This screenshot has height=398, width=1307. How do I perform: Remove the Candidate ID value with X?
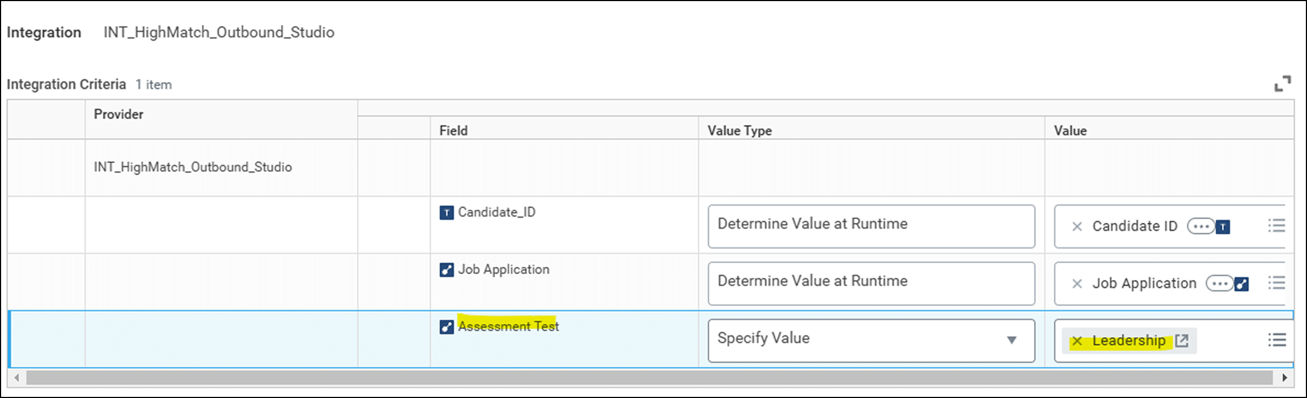1077,226
